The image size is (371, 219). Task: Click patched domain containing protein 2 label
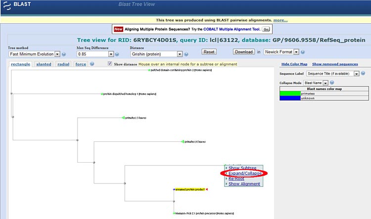click(181, 70)
